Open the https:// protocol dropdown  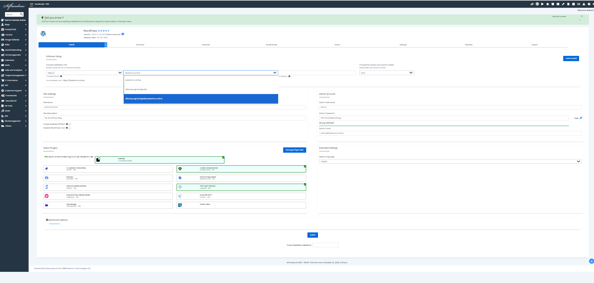coord(84,73)
